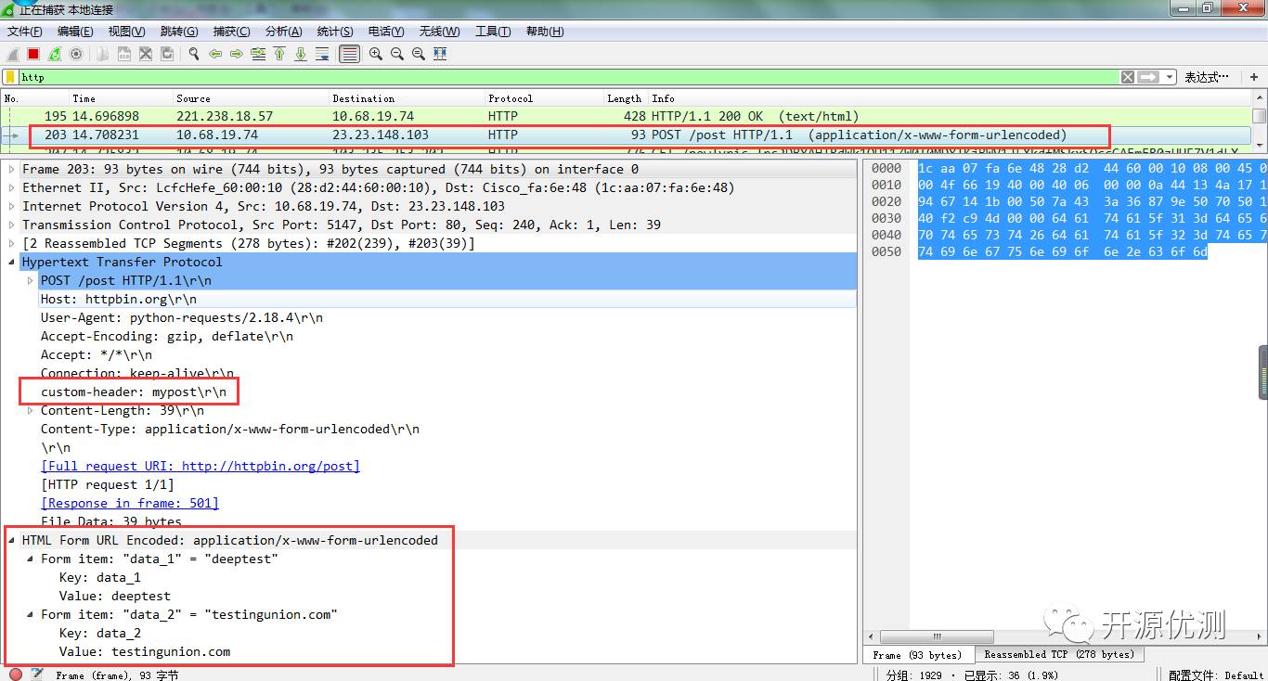Expand the Ethernet II tree node
Image resolution: width=1268 pixels, height=681 pixels.
click(x=12, y=187)
